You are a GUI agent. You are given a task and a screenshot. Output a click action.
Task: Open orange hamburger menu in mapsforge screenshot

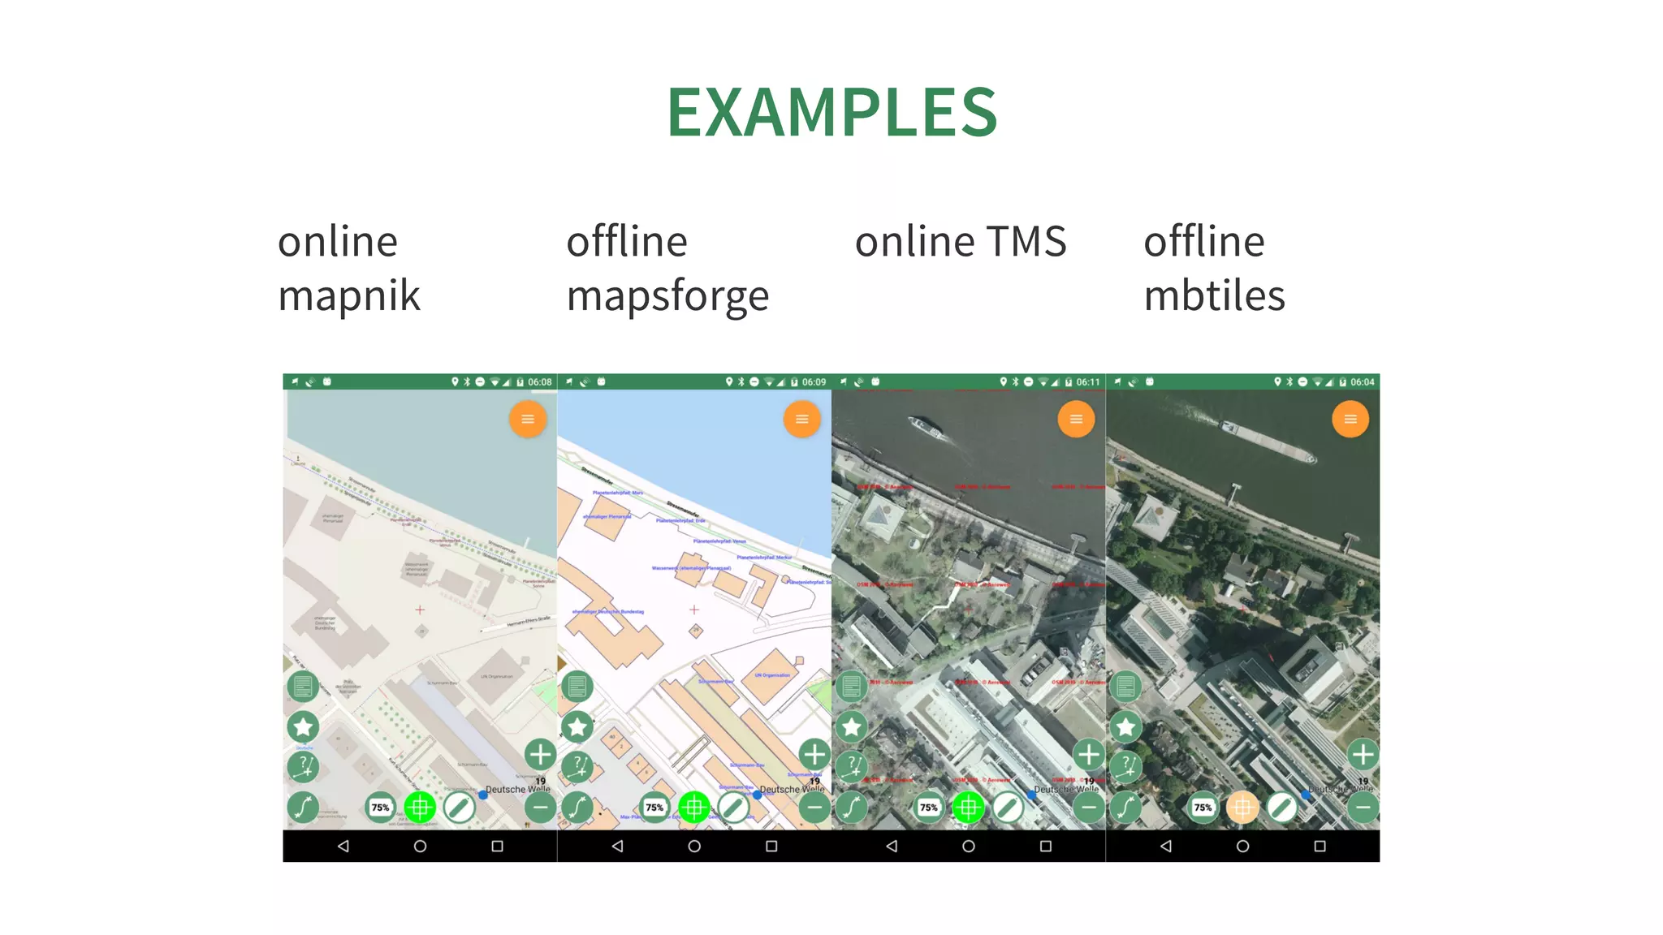(802, 420)
